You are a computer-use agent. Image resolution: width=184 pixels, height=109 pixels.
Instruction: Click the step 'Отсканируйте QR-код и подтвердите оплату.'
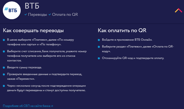click(133, 58)
